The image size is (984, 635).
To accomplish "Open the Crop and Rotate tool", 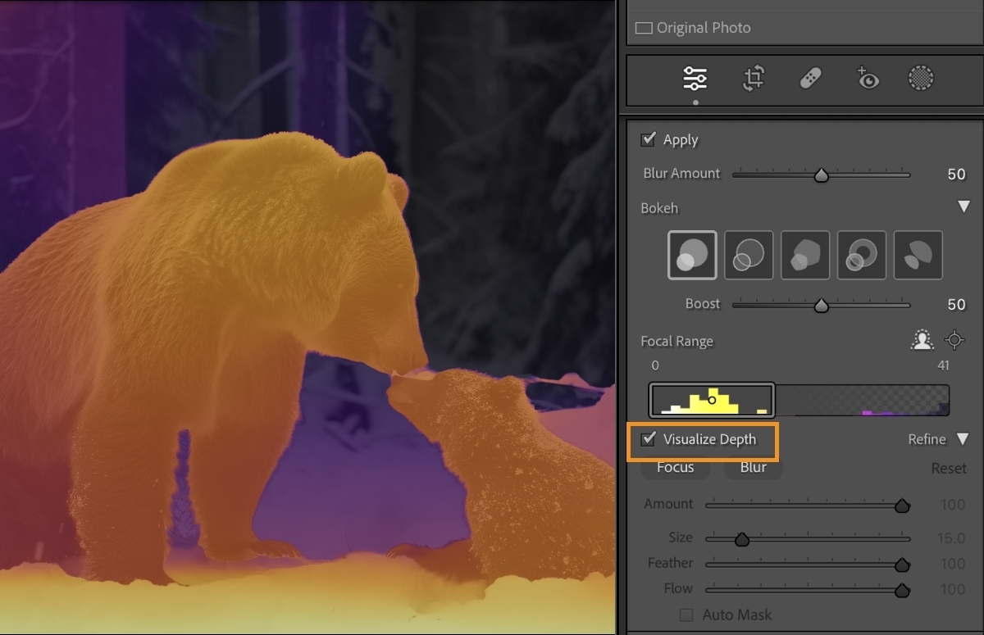I will 753,78.
